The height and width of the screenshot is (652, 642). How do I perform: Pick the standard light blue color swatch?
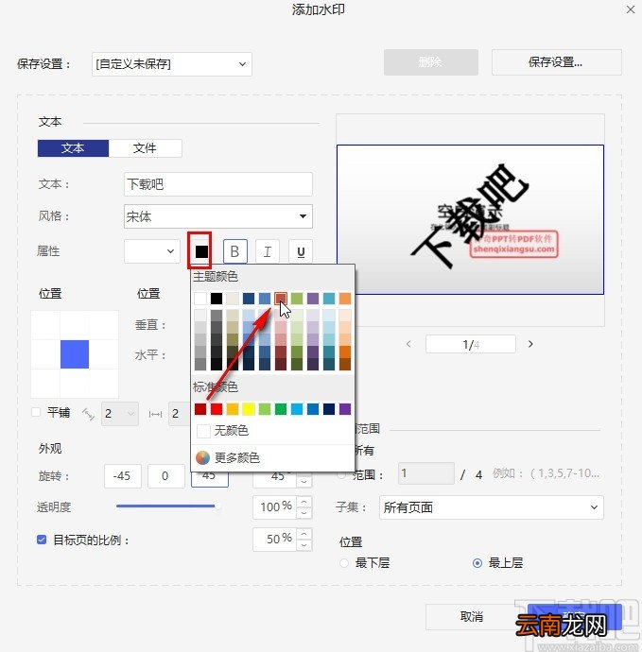pos(297,409)
